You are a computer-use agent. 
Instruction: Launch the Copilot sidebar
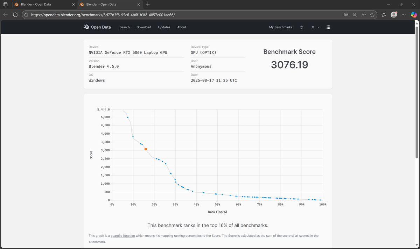pos(413,15)
